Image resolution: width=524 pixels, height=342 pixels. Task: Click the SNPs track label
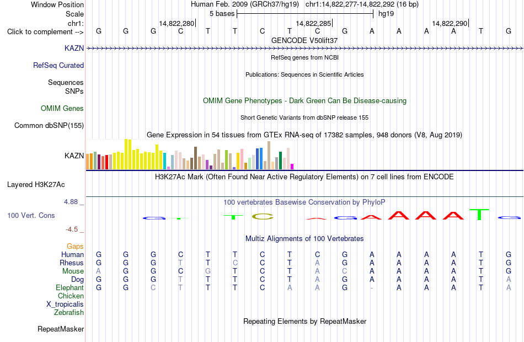[74, 91]
